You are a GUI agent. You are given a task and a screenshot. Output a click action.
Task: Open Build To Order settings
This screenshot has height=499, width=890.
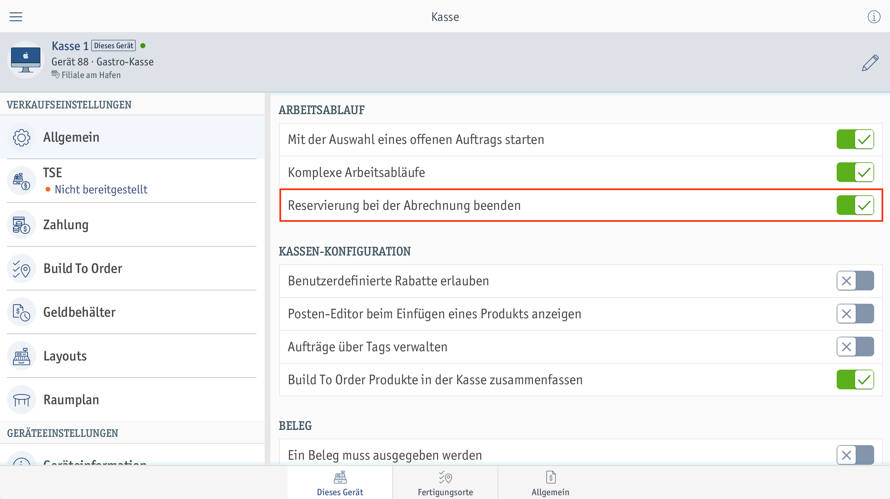click(132, 269)
